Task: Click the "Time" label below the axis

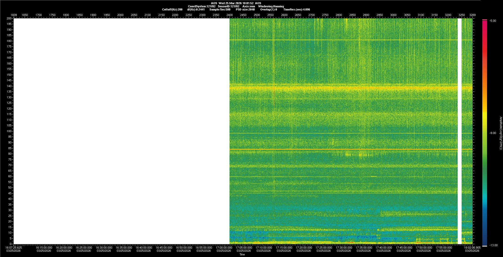Action: (242, 254)
